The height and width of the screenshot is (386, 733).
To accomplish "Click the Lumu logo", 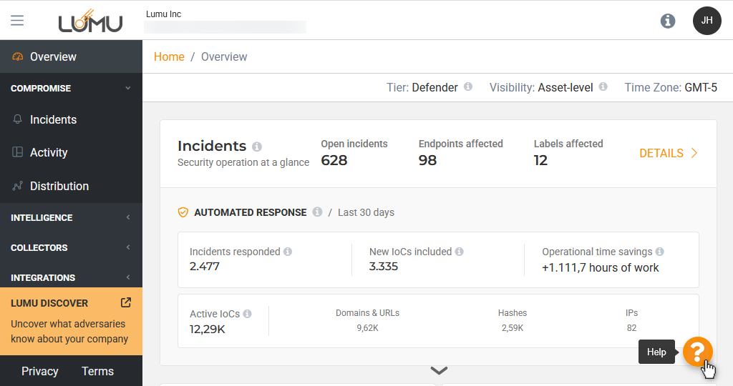I will [x=90, y=21].
